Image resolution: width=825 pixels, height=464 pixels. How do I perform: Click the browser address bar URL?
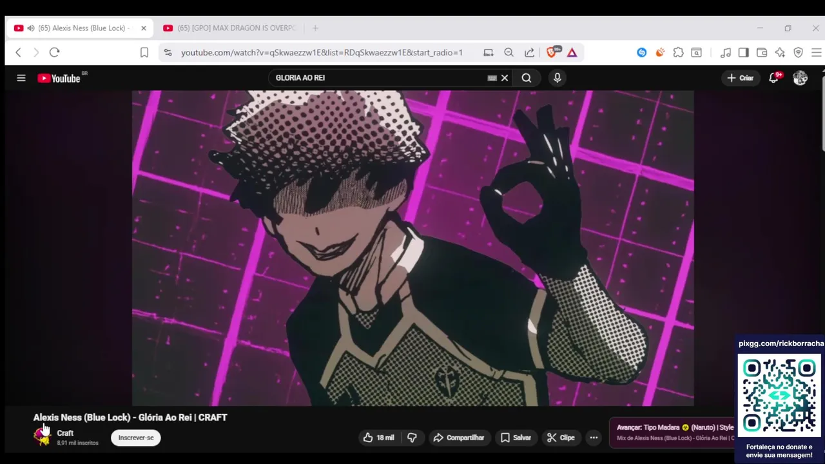[x=322, y=53]
